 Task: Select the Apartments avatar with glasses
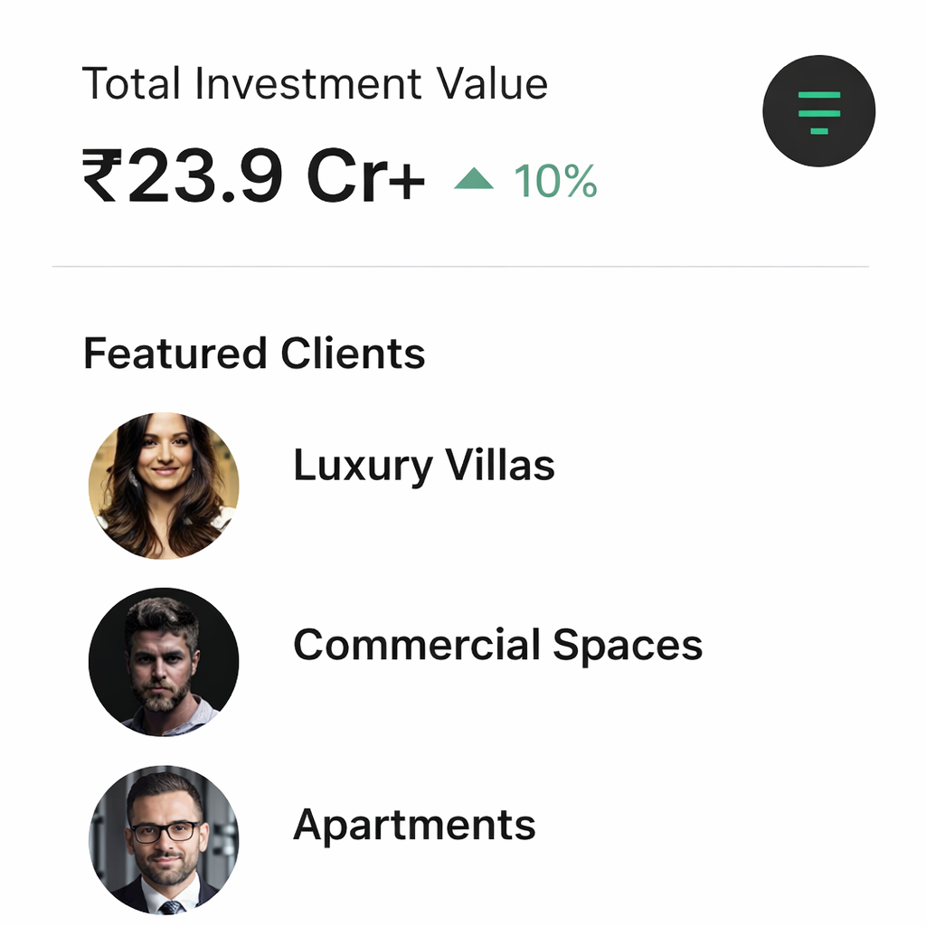point(164,839)
